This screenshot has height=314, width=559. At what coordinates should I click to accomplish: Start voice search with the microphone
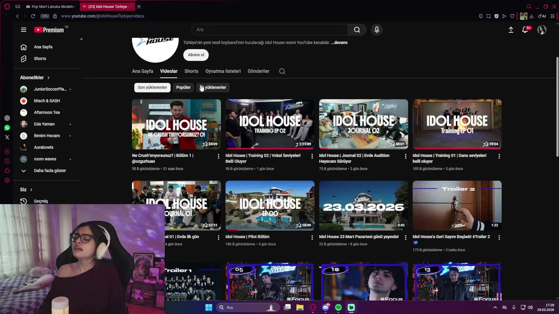376,30
